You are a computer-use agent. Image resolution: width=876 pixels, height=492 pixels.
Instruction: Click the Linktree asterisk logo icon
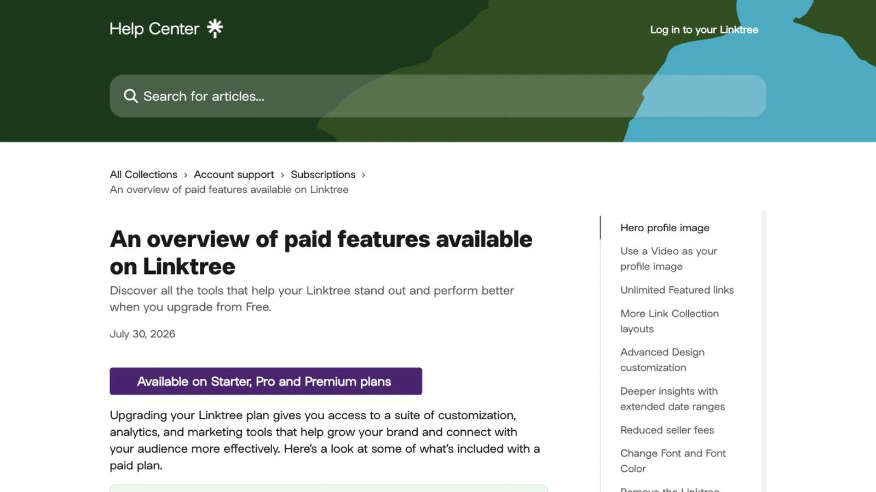pyautogui.click(x=215, y=28)
